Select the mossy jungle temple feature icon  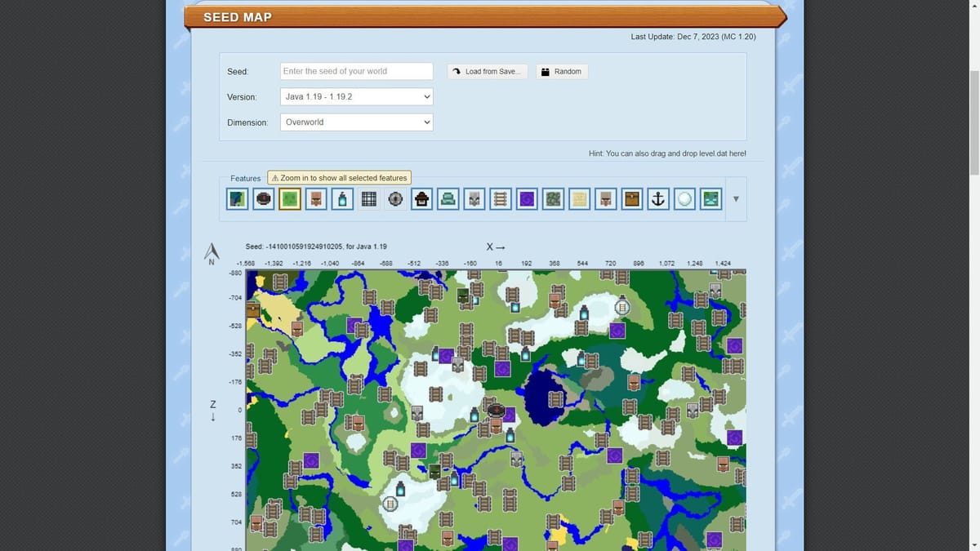(x=553, y=198)
